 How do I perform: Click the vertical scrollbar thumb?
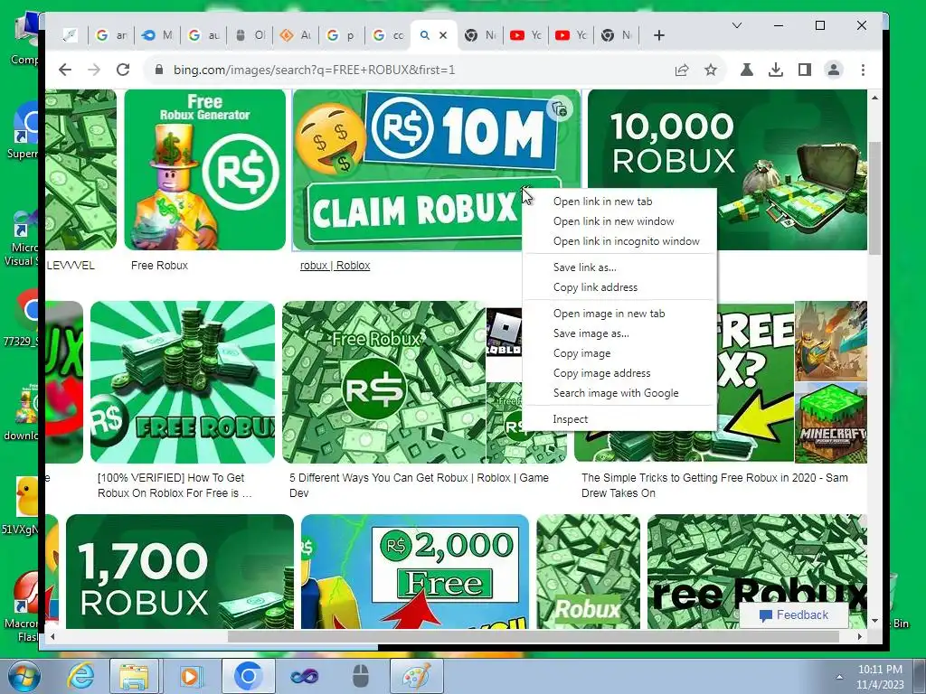coord(874,197)
